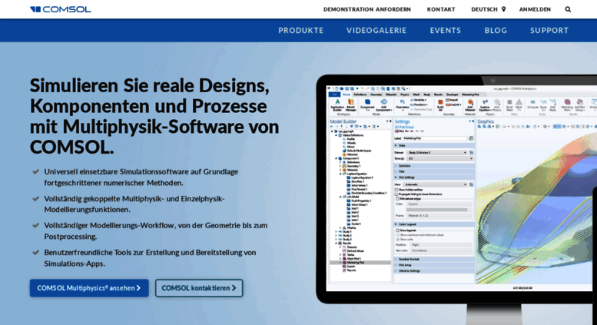This screenshot has width=597, height=325.
Task: Open the Support menu item
Action: 549,31
